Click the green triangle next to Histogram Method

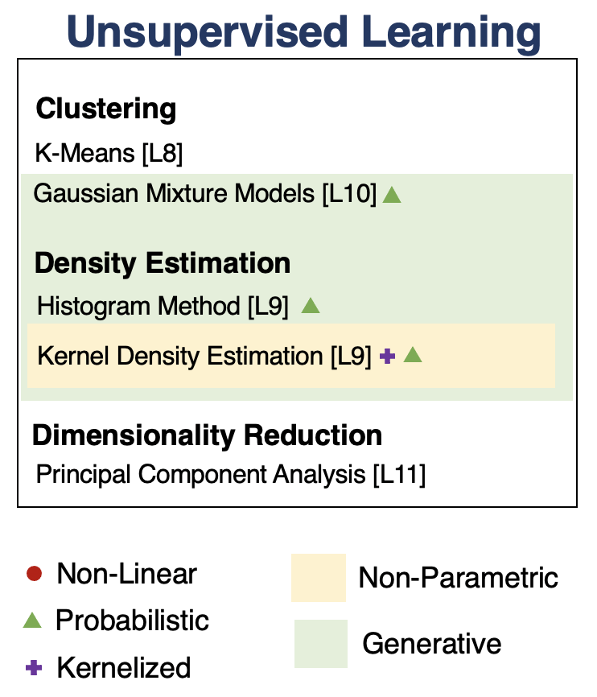pyautogui.click(x=311, y=306)
